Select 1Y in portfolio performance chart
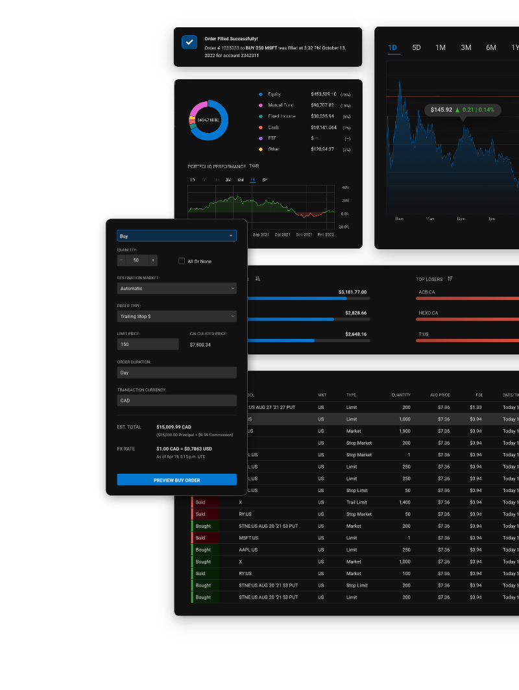 point(252,180)
